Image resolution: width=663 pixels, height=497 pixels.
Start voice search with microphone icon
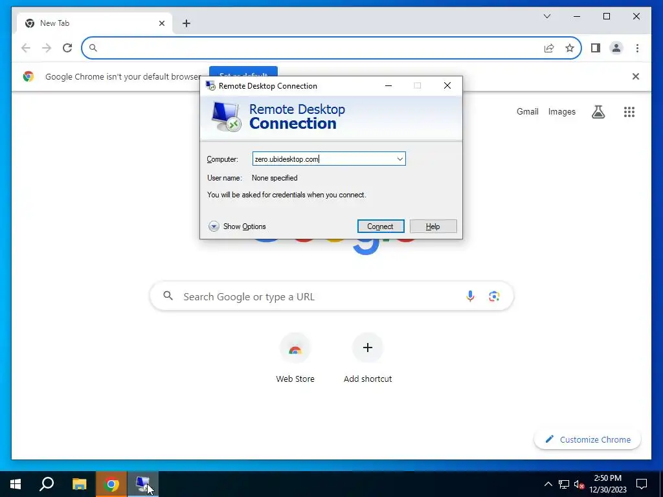470,296
